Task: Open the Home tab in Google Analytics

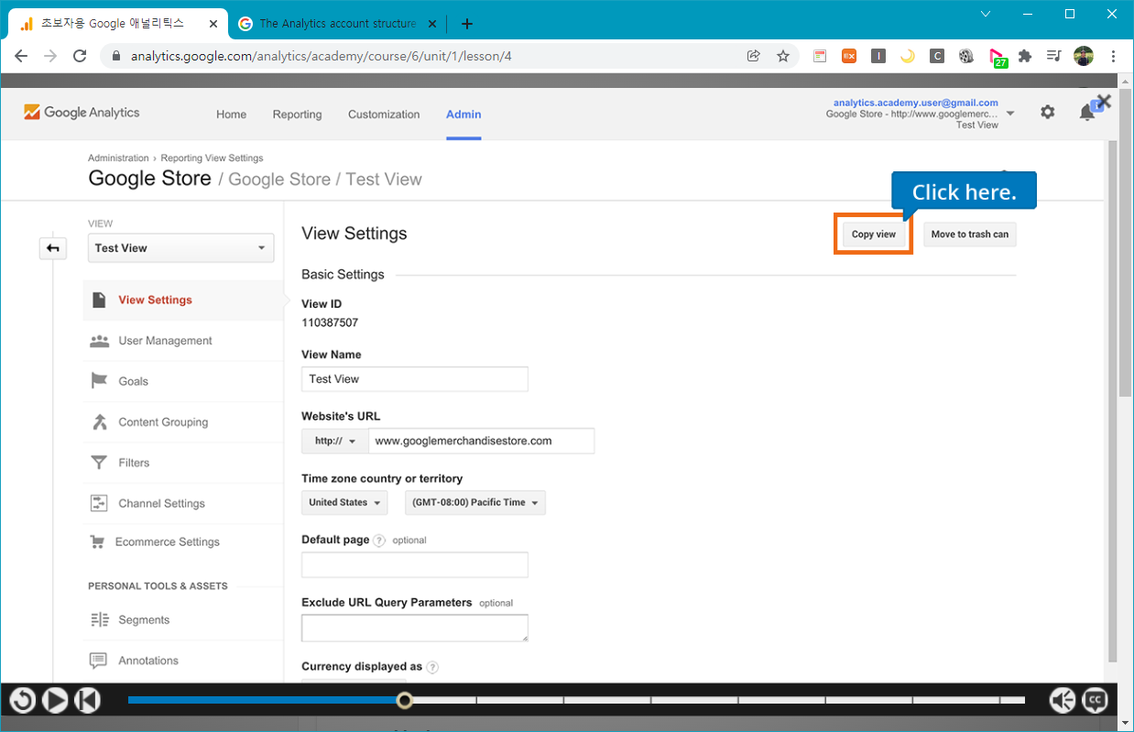Action: [x=231, y=115]
